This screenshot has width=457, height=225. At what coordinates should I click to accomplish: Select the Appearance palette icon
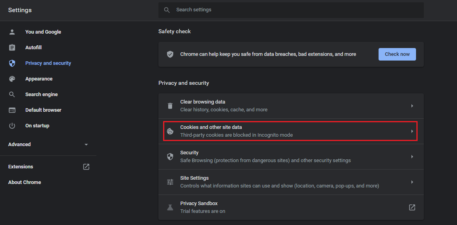point(12,79)
